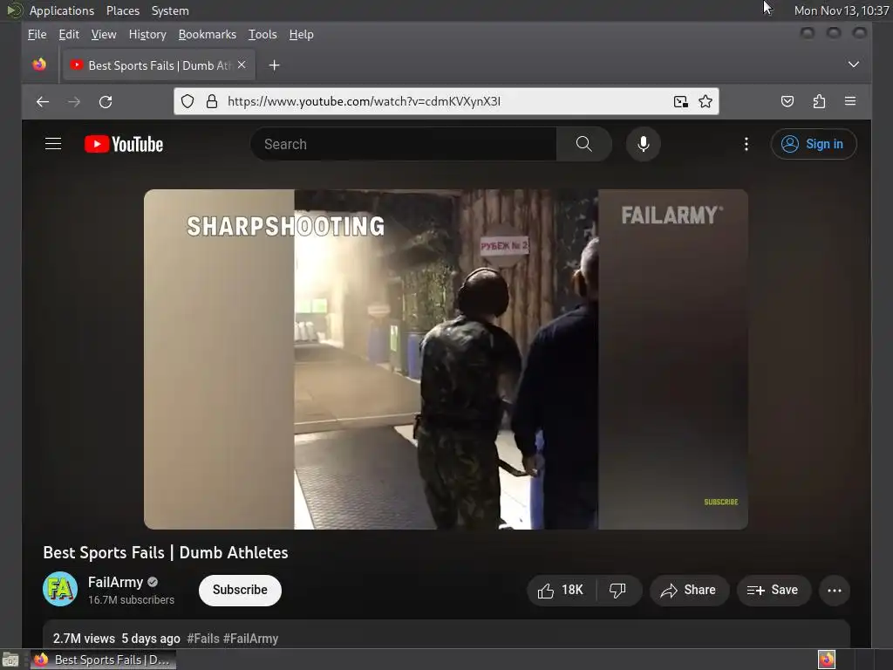The image size is (893, 670).
Task: Focus the YouTube Search field
Action: click(x=403, y=144)
